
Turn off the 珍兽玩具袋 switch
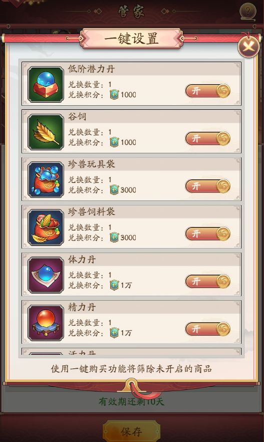(x=208, y=186)
